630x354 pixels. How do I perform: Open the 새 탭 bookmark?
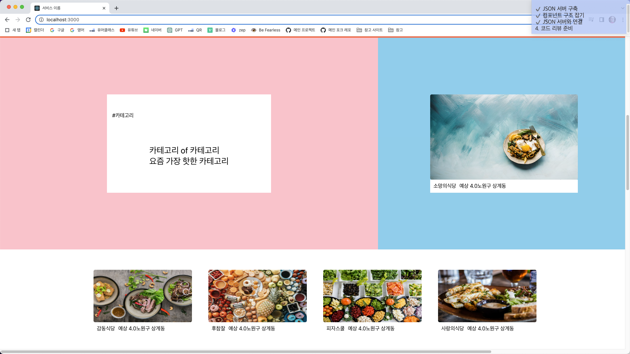point(13,30)
